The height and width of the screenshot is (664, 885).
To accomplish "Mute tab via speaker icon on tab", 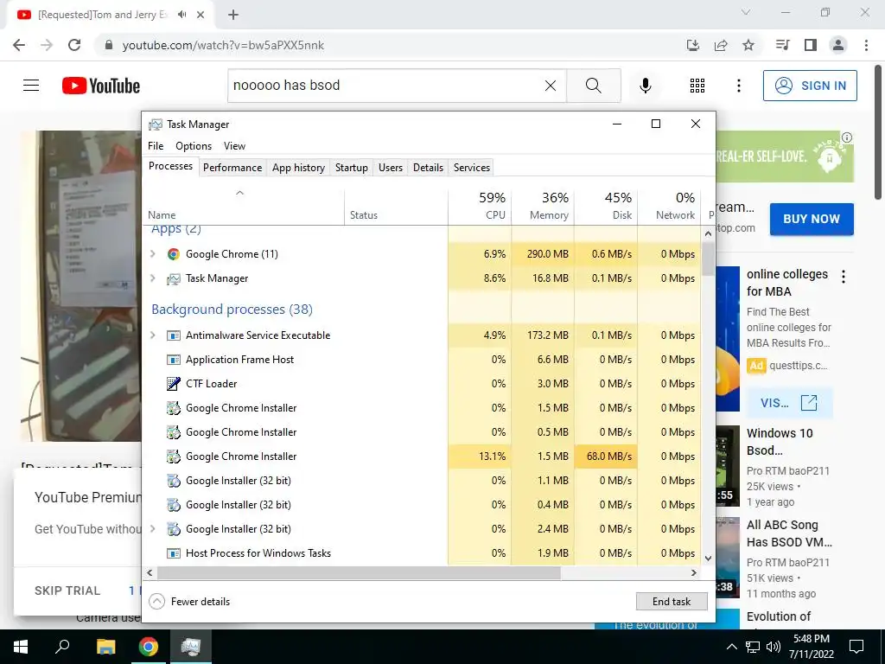I will tap(181, 15).
